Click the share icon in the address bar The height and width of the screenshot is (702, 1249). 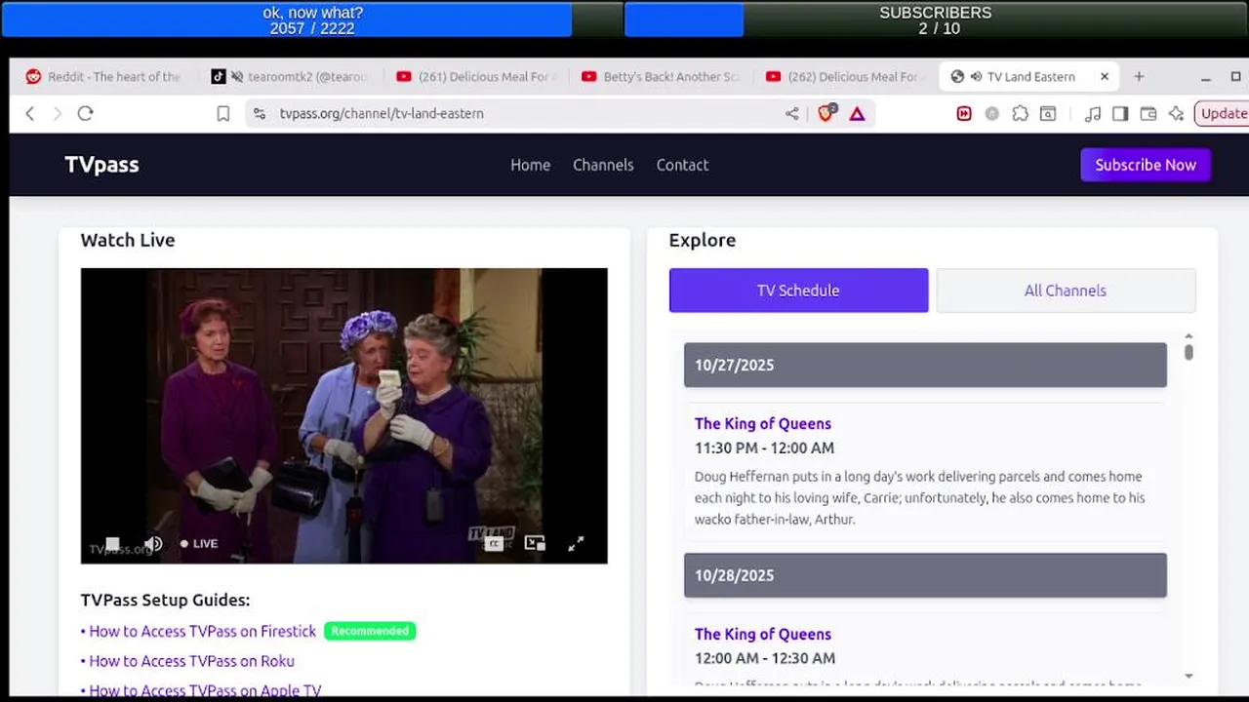pos(791,113)
